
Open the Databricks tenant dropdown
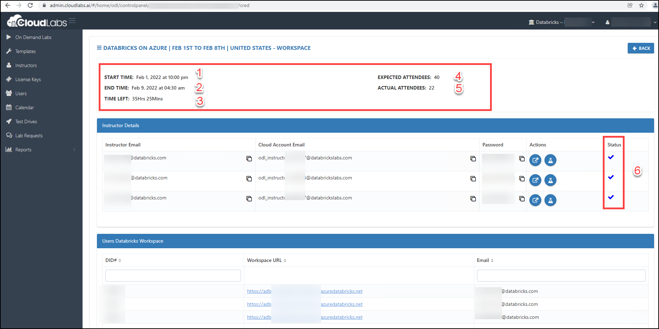pos(561,22)
